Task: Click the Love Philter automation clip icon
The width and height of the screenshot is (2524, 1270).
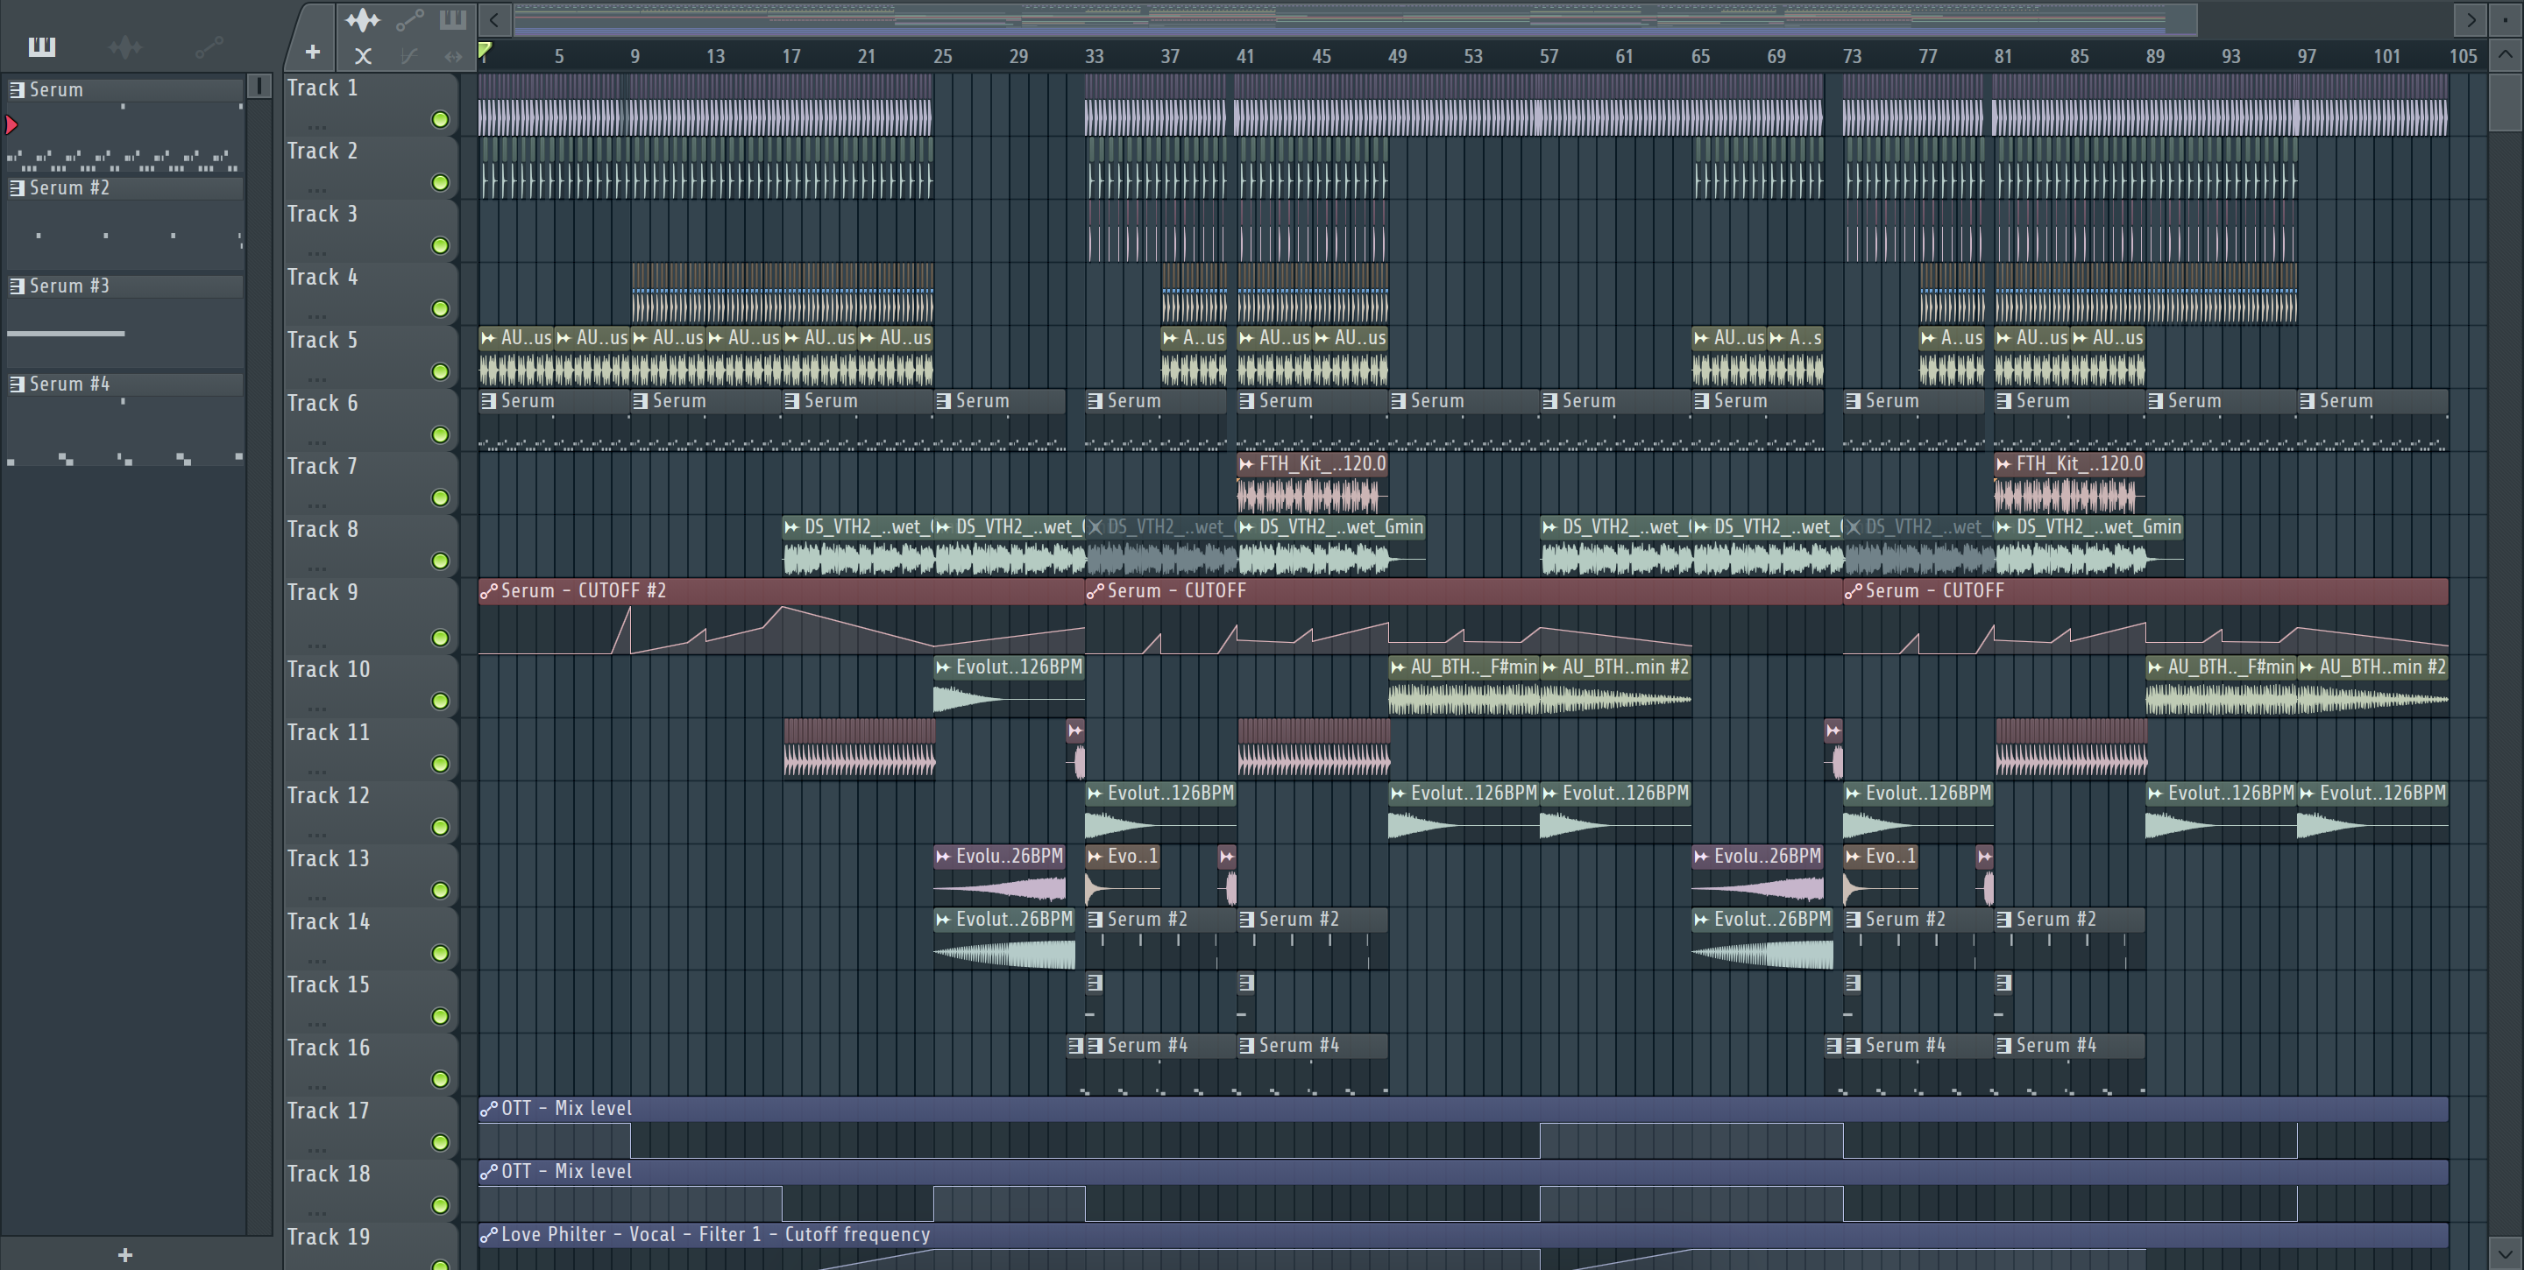Action: tap(488, 1235)
